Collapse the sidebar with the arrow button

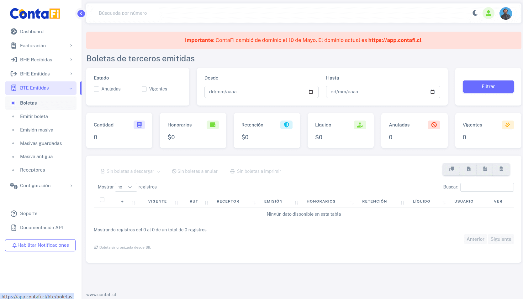pyautogui.click(x=81, y=13)
